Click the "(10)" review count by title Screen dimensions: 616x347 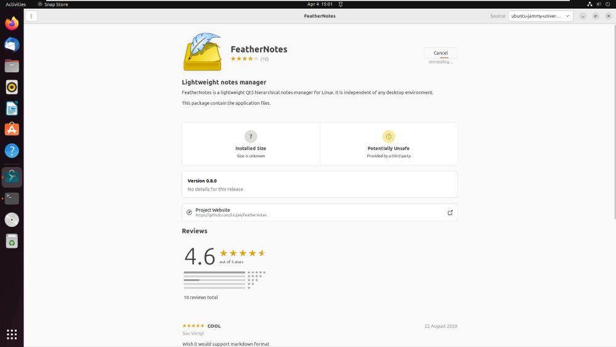(x=264, y=59)
